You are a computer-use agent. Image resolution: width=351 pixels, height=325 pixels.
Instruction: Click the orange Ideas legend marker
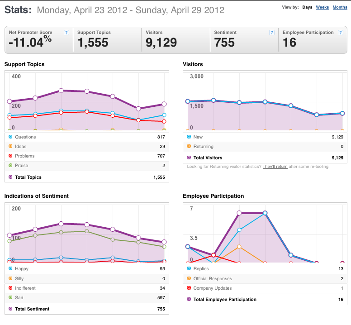click(10, 146)
